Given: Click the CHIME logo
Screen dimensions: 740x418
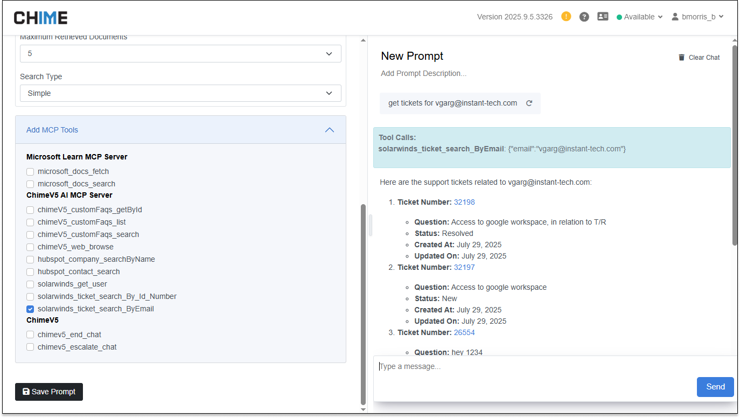Looking at the screenshot, I should (x=40, y=18).
